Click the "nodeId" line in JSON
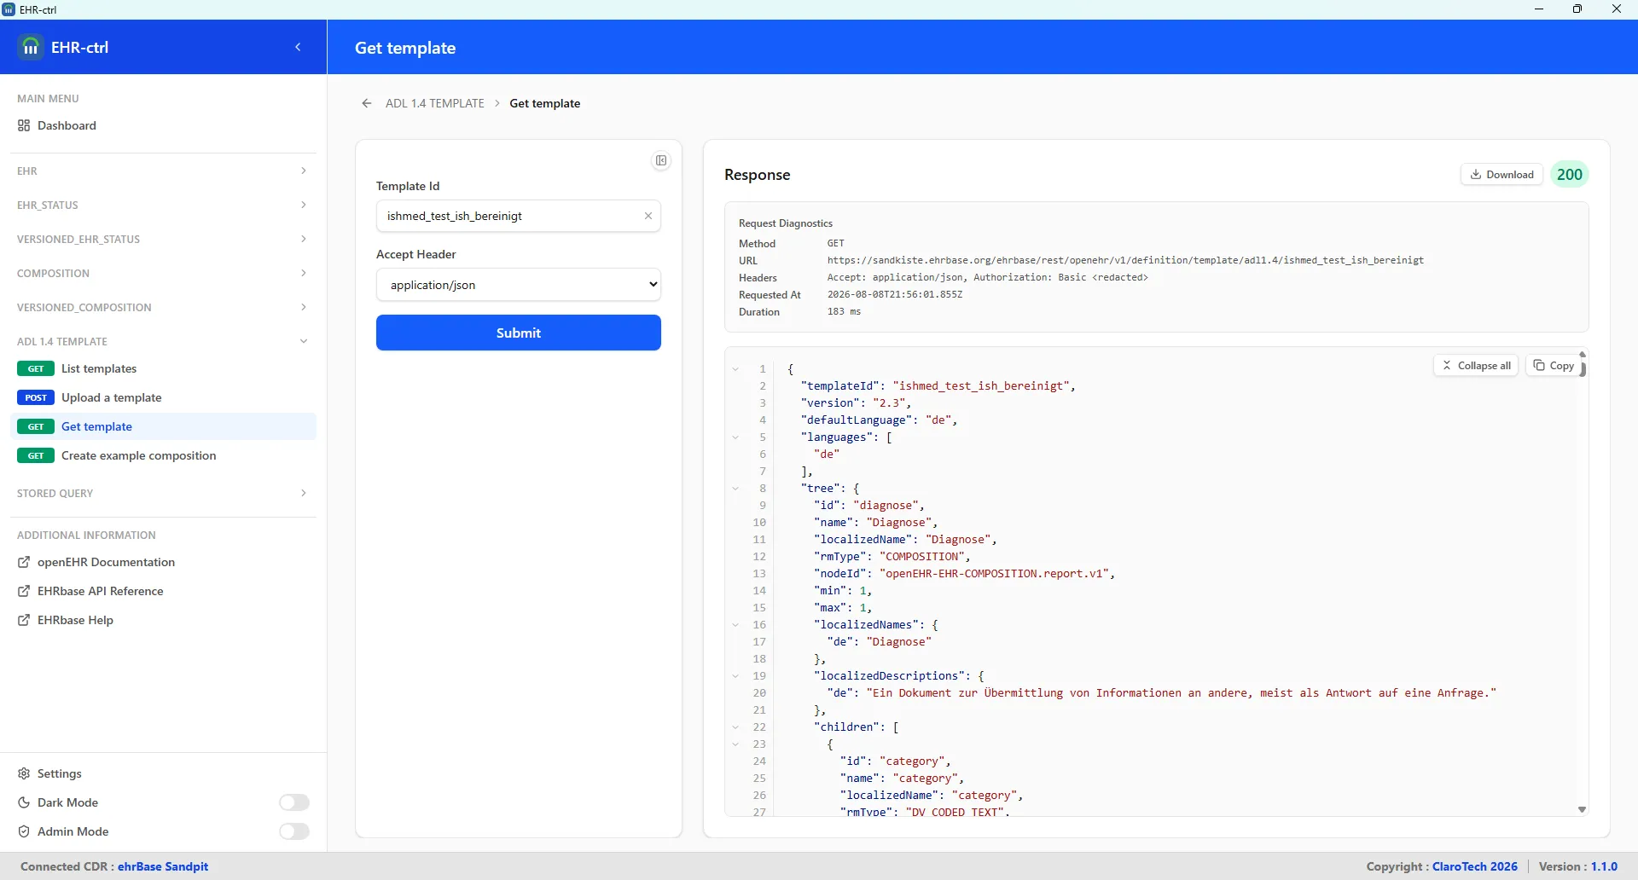Viewport: 1638px width, 880px height. (964, 574)
